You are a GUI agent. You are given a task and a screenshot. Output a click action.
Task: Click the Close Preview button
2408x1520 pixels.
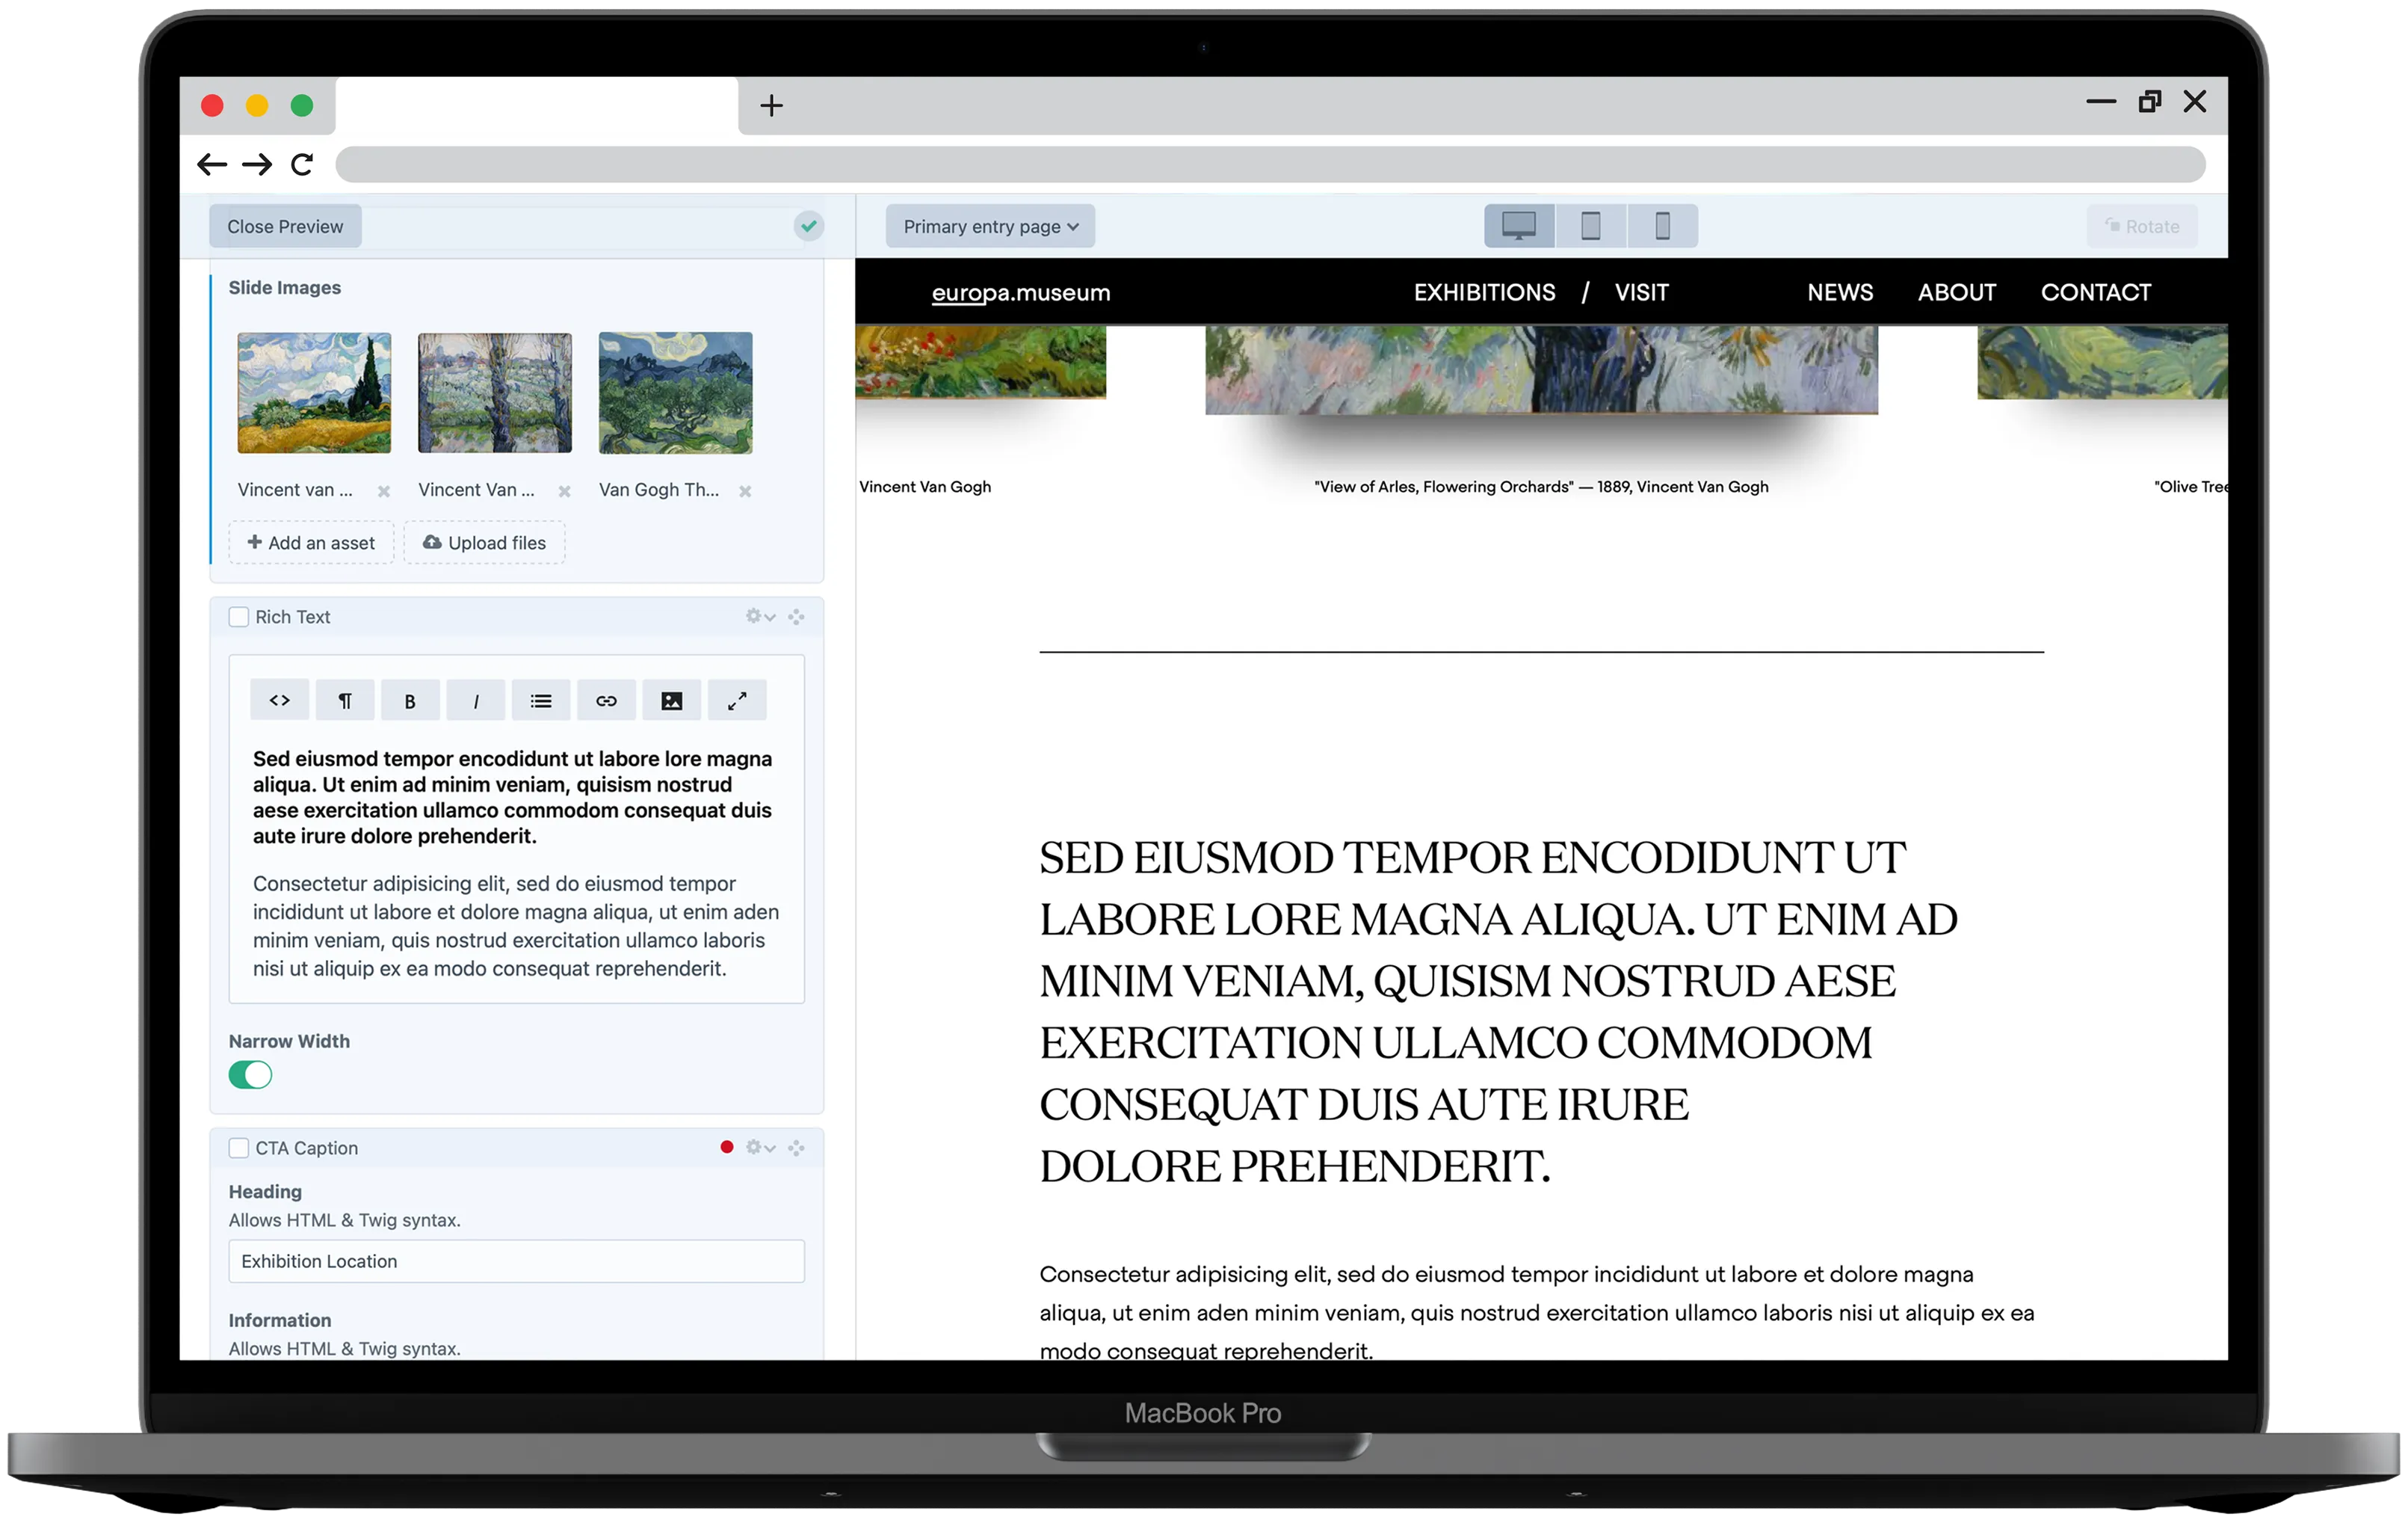coord(285,226)
